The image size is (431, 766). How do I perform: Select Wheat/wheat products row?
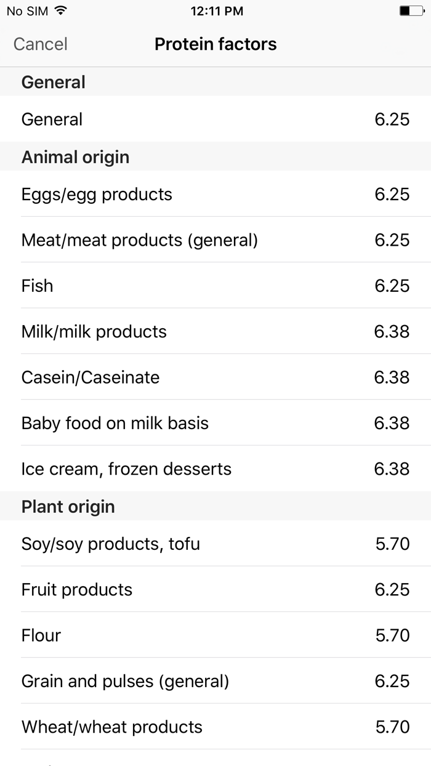(x=216, y=727)
